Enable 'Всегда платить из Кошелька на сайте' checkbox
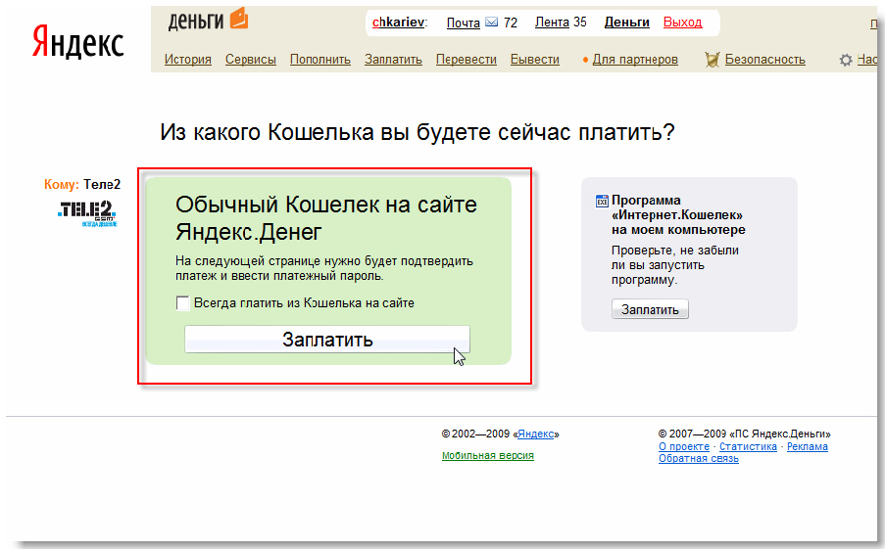 (183, 303)
